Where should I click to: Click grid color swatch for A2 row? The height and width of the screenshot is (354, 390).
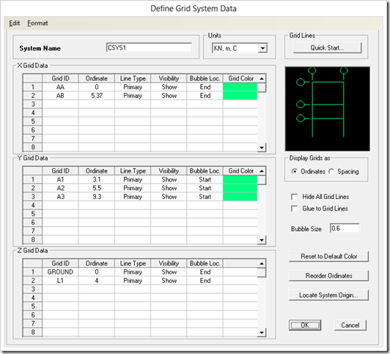coord(240,188)
